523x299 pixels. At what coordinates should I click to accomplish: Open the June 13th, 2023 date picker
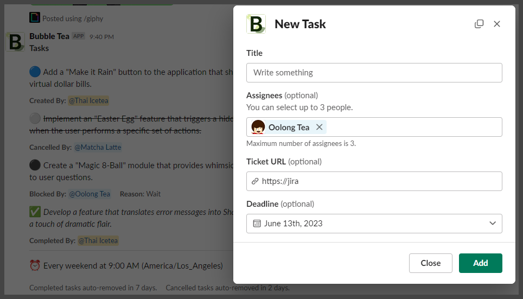(x=374, y=224)
